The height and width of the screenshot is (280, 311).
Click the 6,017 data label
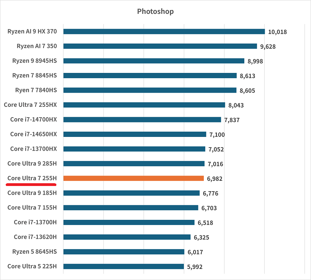(x=195, y=252)
